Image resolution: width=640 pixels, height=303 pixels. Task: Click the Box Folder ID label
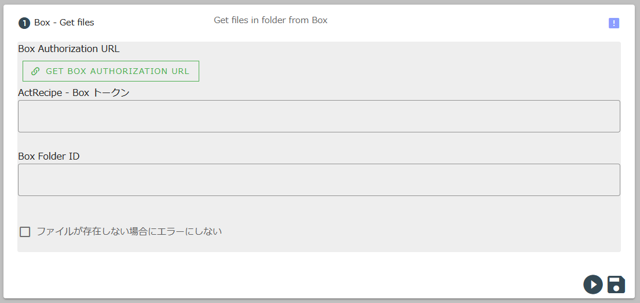49,156
